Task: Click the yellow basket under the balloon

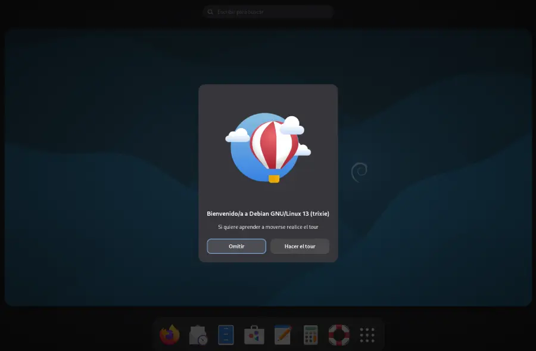Action: pos(274,178)
